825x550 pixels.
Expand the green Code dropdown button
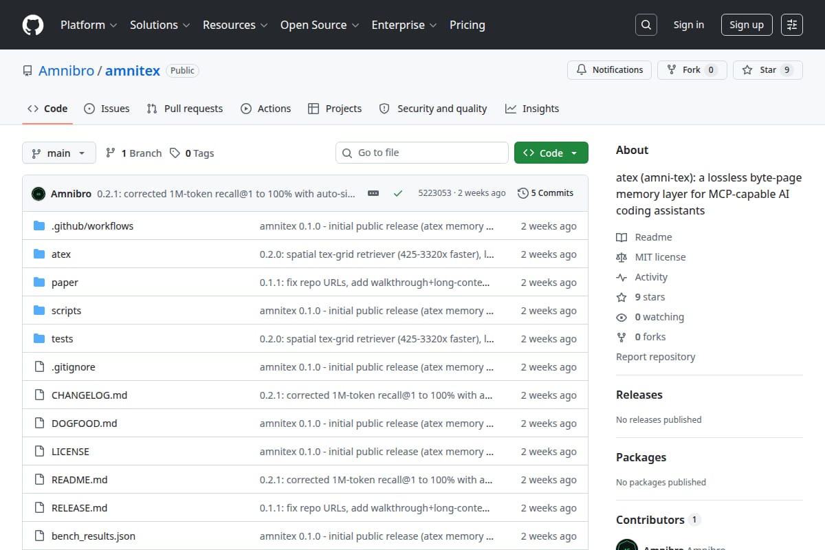coord(551,153)
